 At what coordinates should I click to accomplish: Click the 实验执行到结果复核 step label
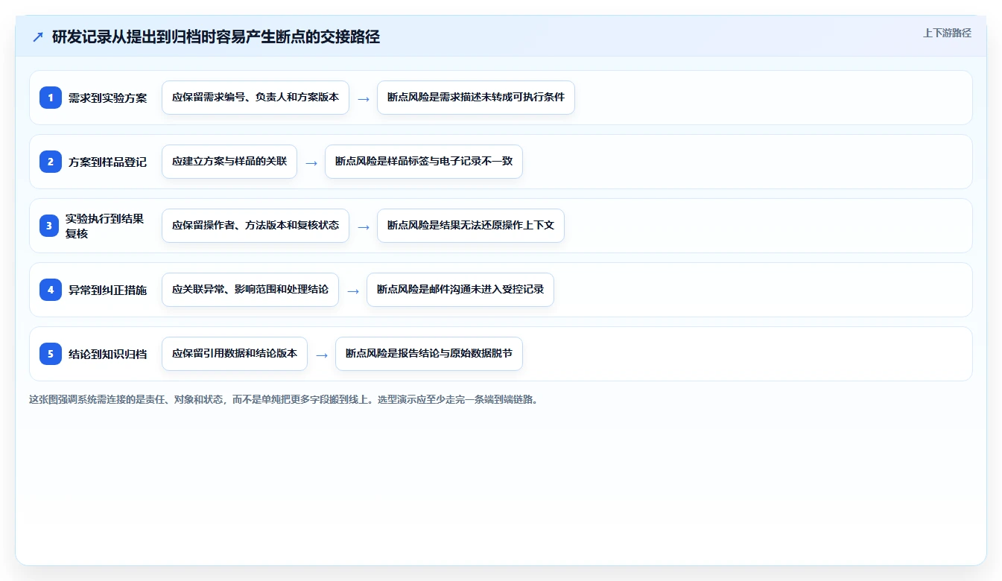pyautogui.click(x=105, y=226)
